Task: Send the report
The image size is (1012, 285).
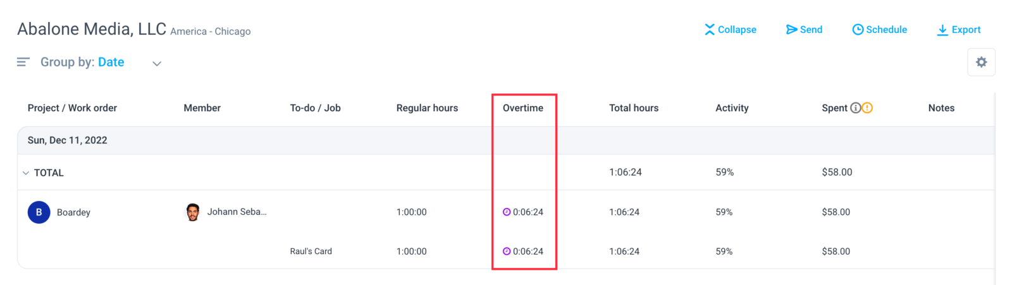Action: click(x=804, y=30)
